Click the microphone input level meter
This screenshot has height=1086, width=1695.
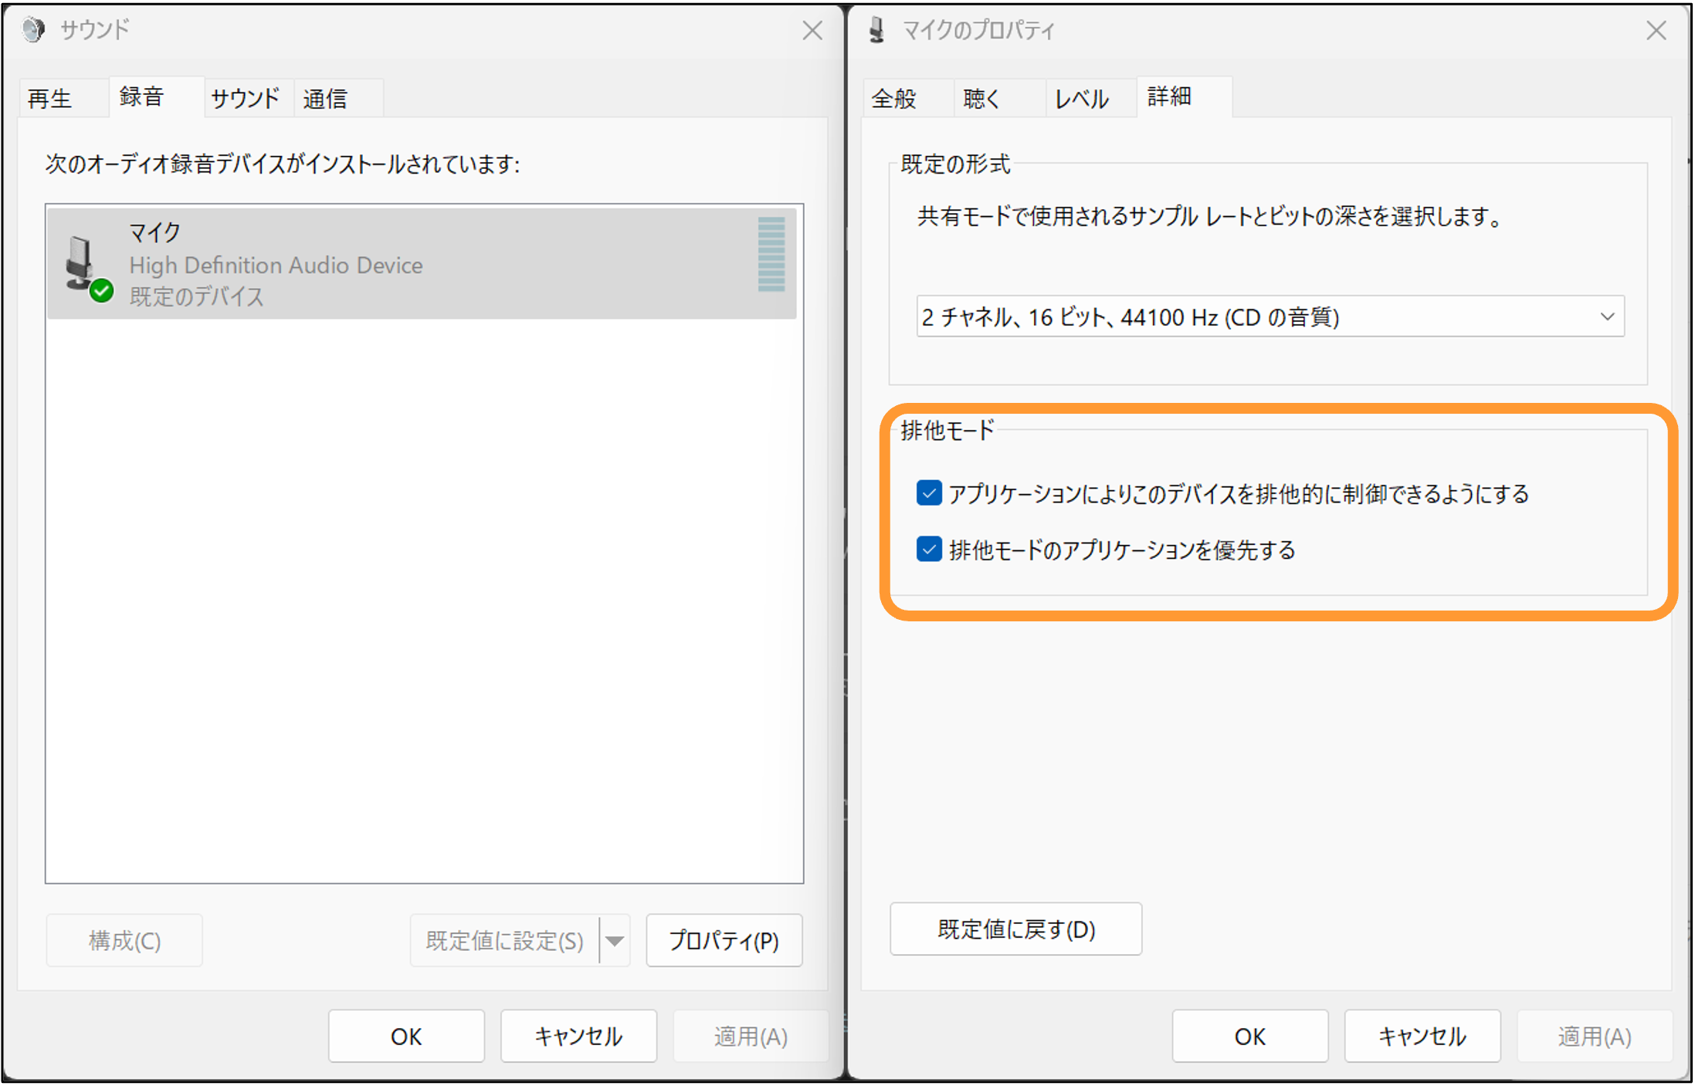click(771, 255)
